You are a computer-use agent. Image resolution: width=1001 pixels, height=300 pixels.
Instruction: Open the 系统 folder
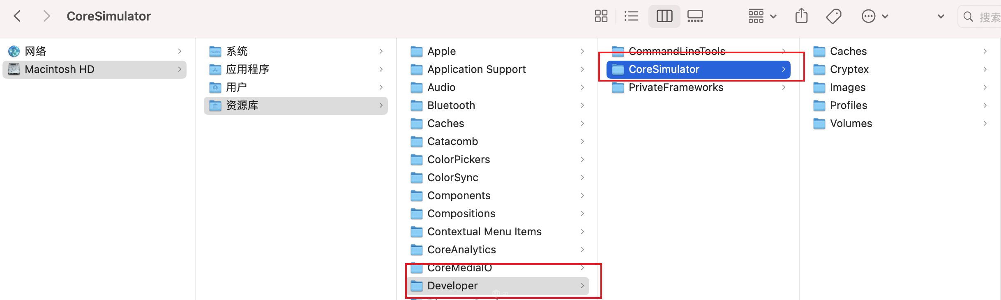296,51
